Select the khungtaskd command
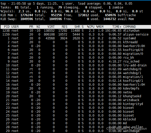The height and width of the screenshot is (133, 151). [132, 96]
